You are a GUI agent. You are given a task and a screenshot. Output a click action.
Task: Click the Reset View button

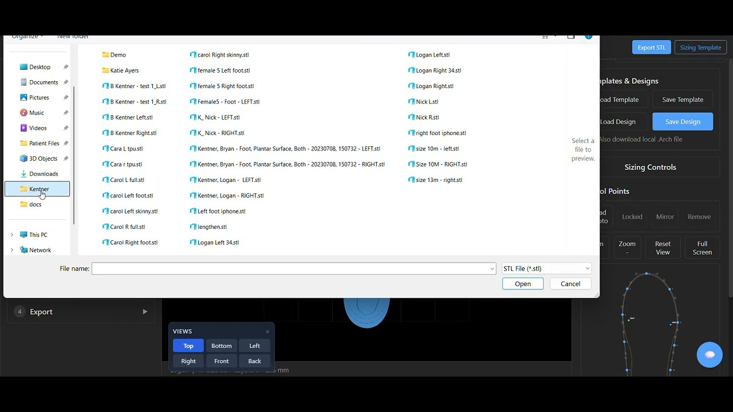663,248
